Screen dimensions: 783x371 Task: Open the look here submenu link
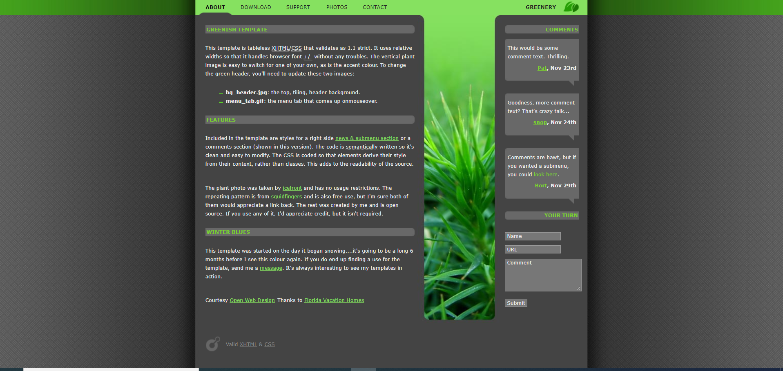click(x=545, y=175)
